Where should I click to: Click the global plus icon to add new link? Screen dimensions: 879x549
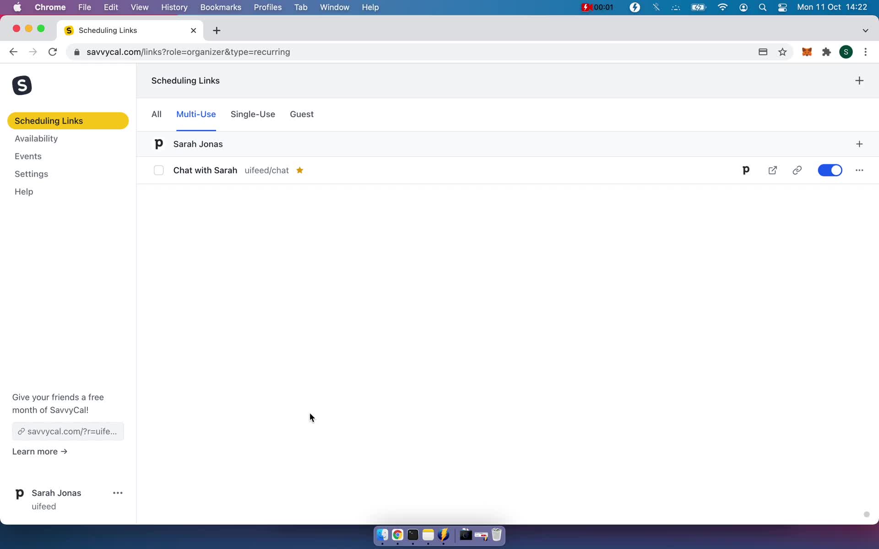[x=859, y=81]
